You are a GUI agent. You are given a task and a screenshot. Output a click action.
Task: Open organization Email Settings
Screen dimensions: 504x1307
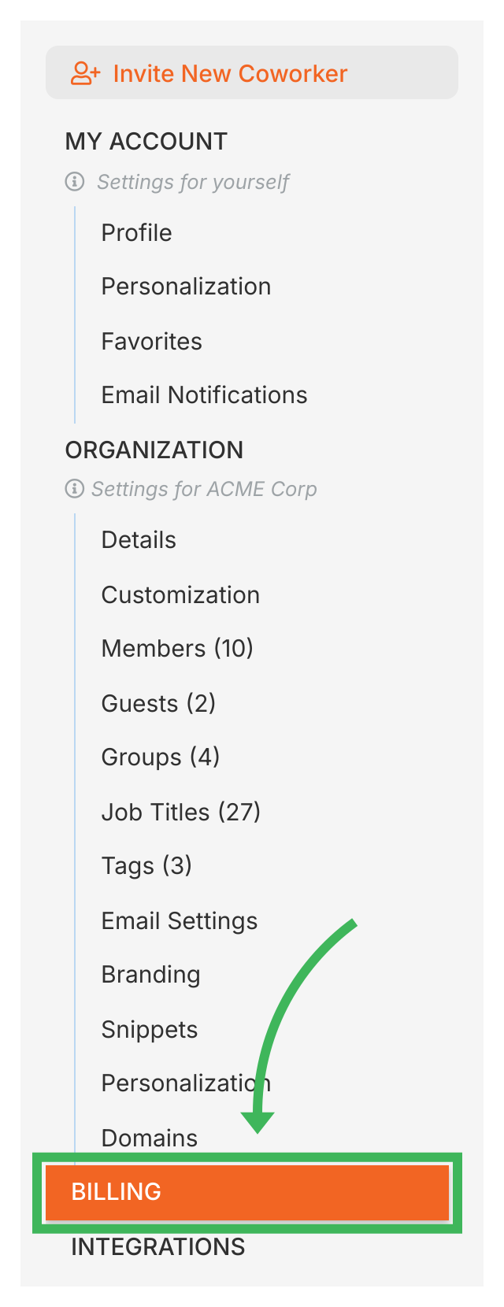pos(179,921)
